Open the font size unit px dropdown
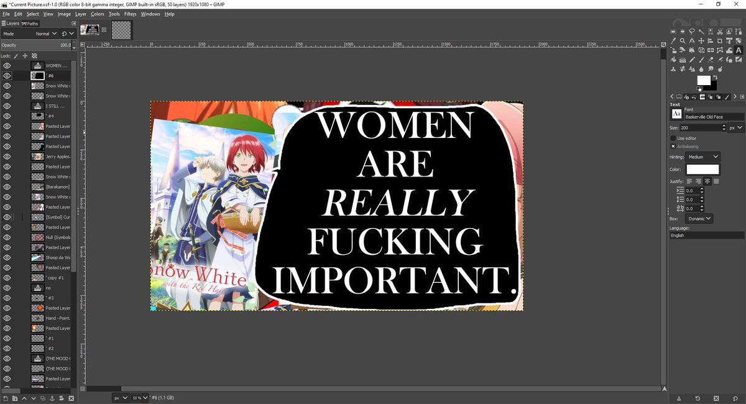This screenshot has height=404, width=746. (735, 127)
